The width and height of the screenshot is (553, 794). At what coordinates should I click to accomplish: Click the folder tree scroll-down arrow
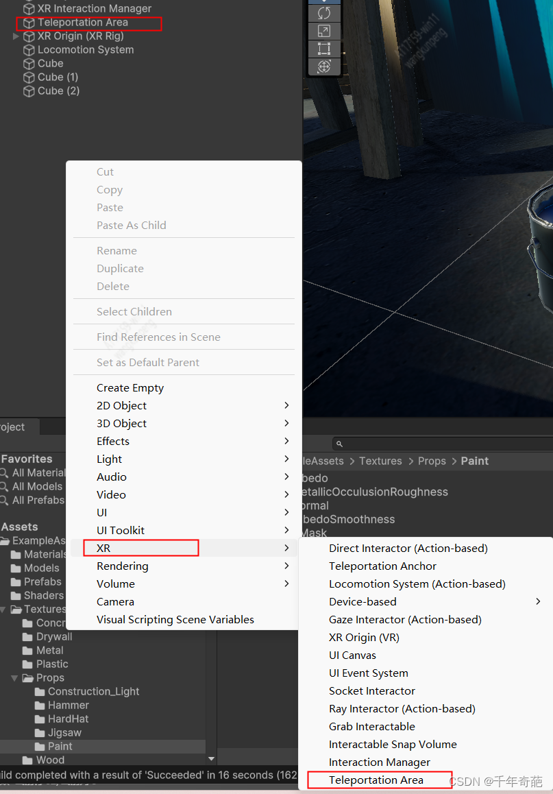(212, 758)
